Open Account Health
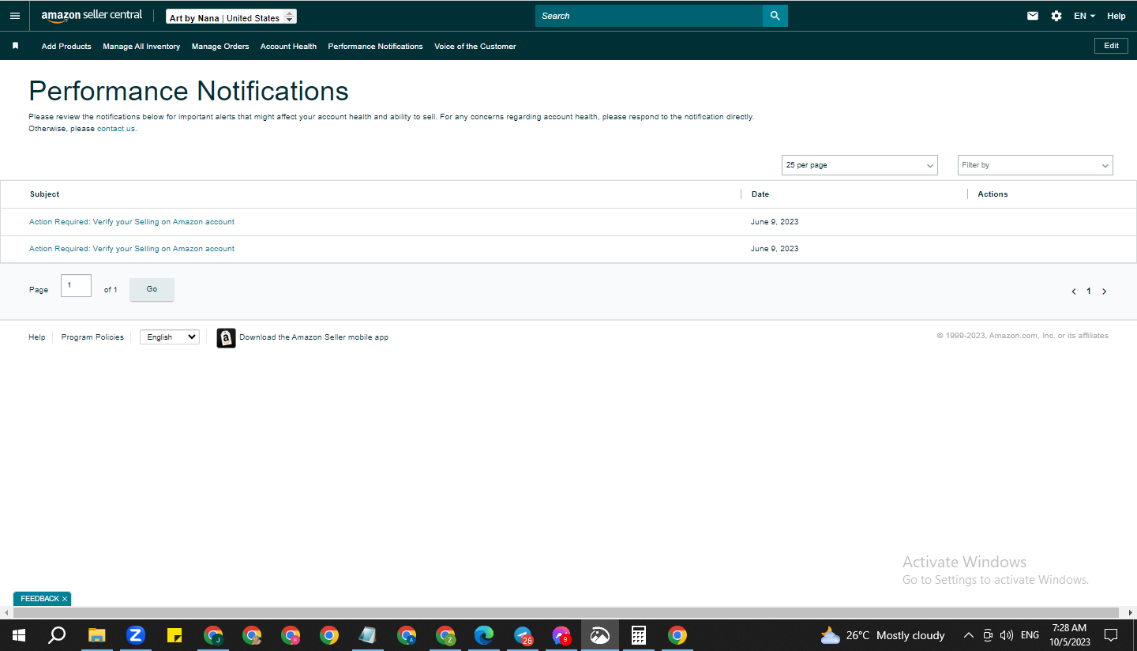 [x=288, y=47]
